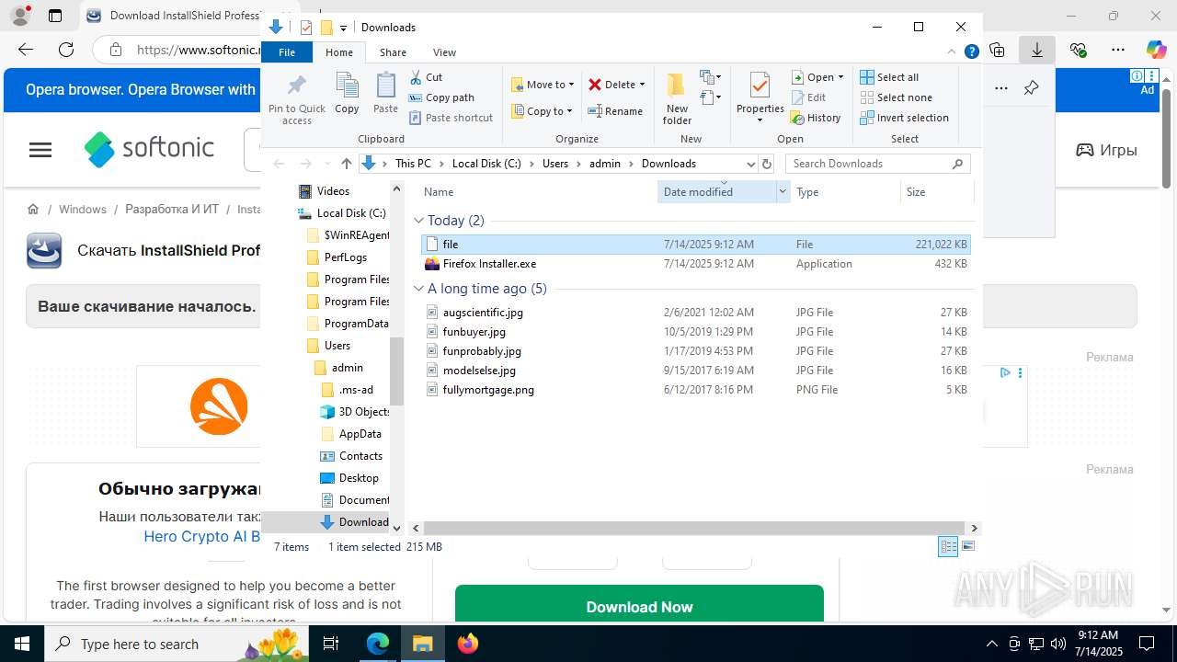1177x662 pixels.
Task: Switch to the Share ribbon tab
Action: click(x=393, y=52)
